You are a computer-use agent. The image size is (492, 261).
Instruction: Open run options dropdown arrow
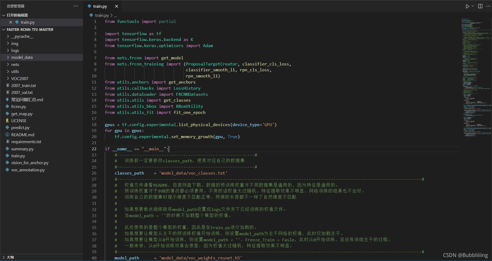473,6
